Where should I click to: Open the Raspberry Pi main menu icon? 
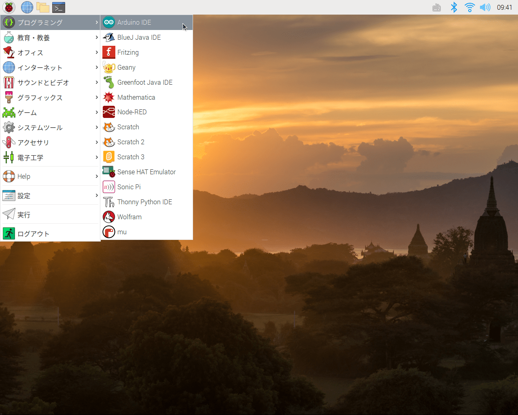[9, 7]
